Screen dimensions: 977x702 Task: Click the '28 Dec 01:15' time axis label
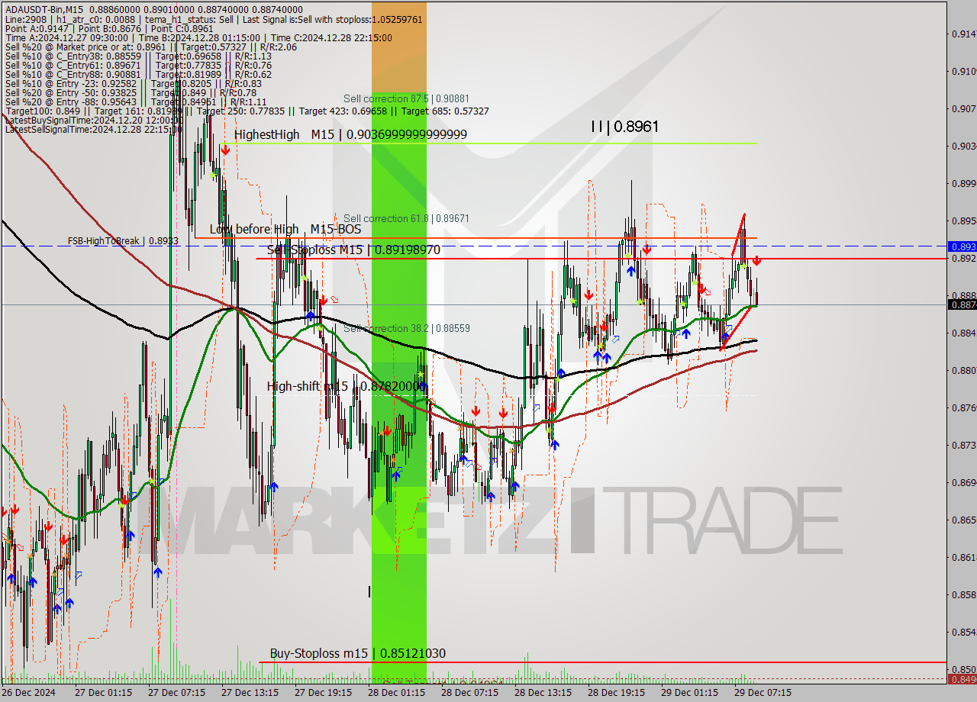[x=396, y=693]
